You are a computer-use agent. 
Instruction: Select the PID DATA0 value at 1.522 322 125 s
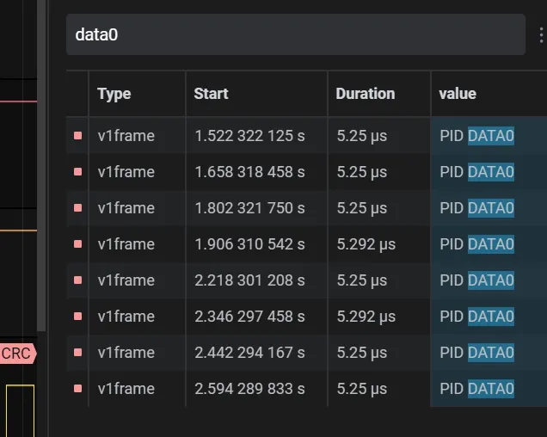tap(476, 136)
